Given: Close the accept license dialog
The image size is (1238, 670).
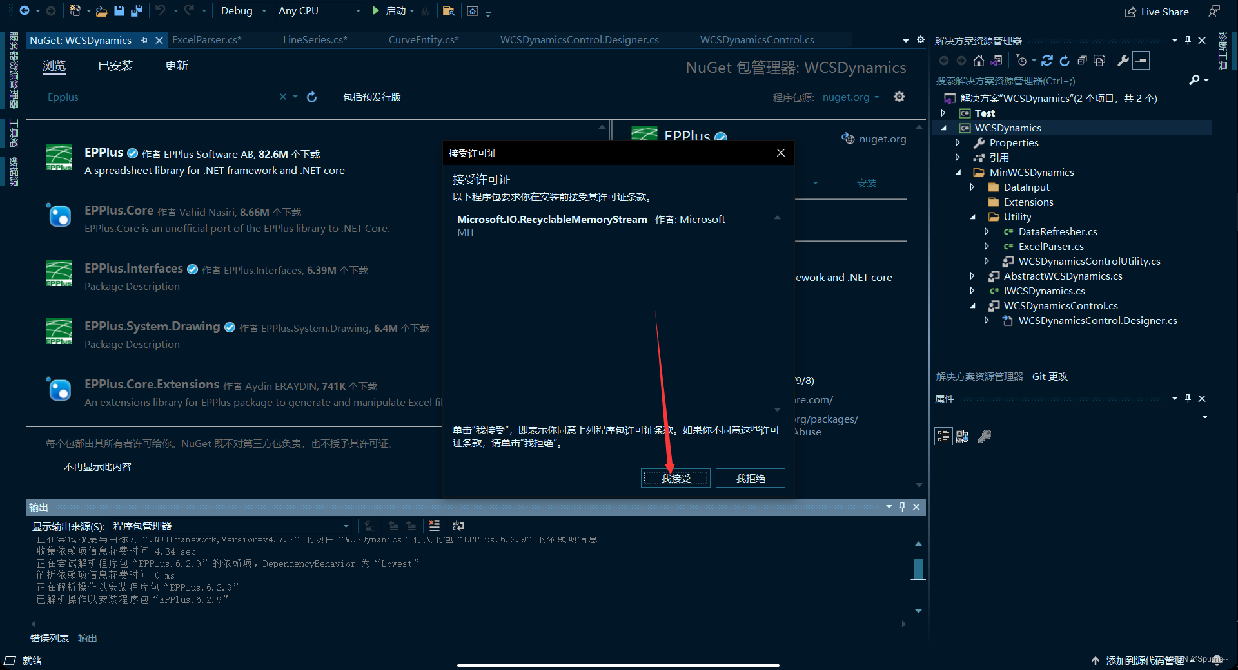Looking at the screenshot, I should click(781, 153).
